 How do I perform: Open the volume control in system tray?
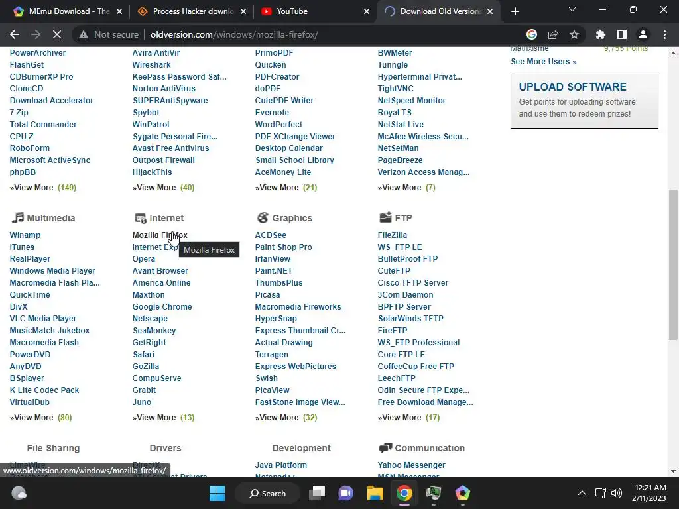(617, 493)
